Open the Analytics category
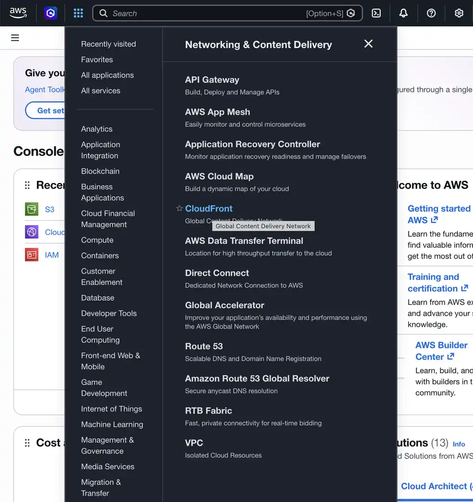Image resolution: width=473 pixels, height=502 pixels. (x=97, y=129)
